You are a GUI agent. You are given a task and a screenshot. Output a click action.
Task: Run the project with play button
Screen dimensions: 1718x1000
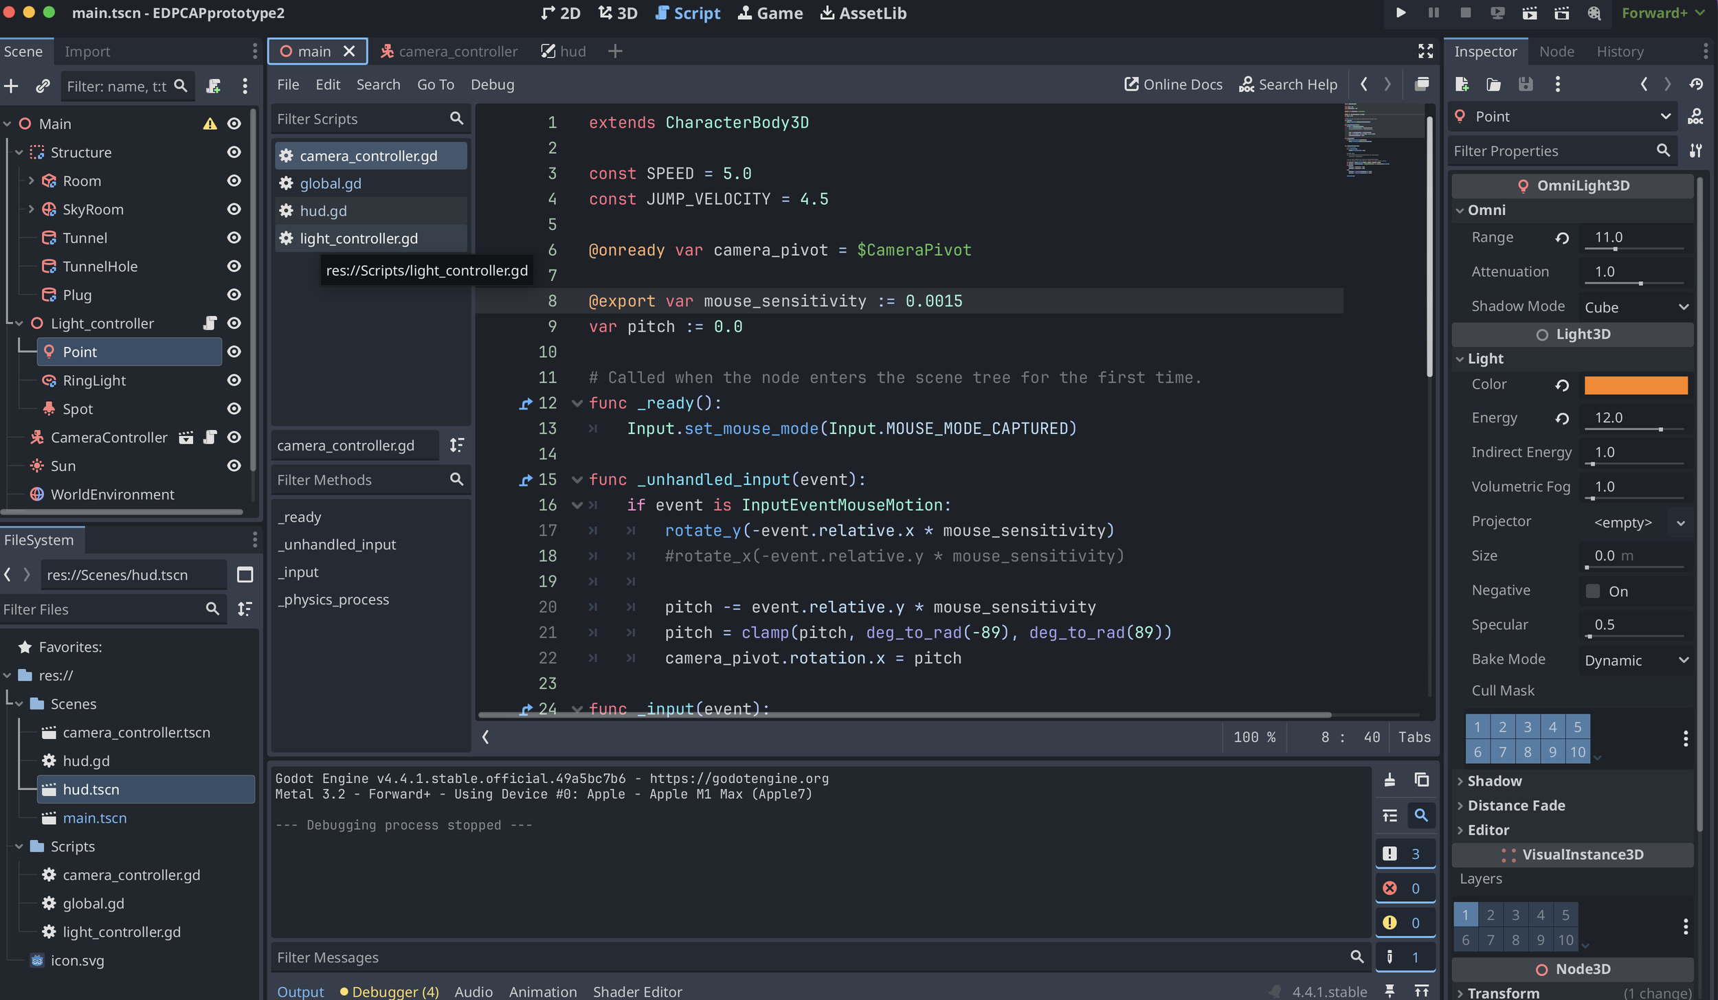tap(1400, 13)
